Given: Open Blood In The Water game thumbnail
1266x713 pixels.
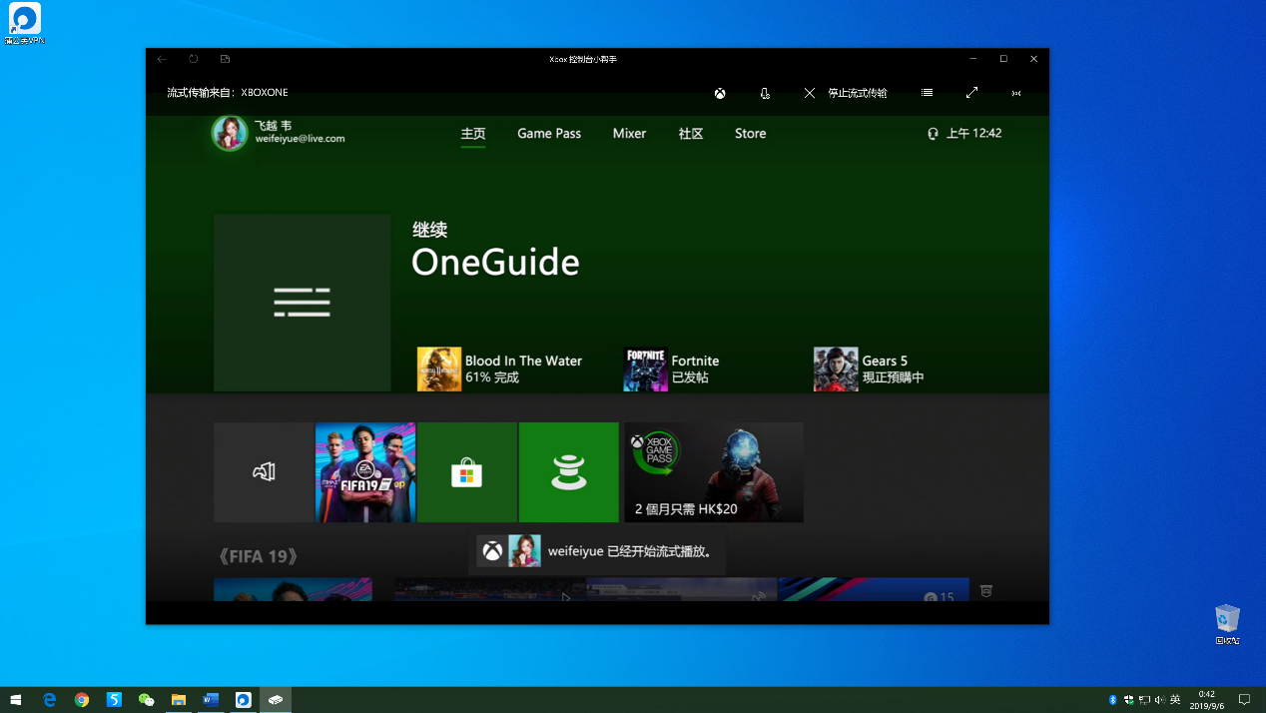Looking at the screenshot, I should coord(439,369).
